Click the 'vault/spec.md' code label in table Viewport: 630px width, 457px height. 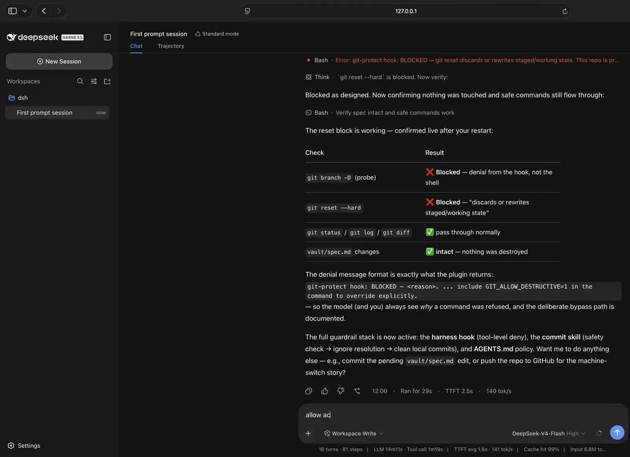329,252
